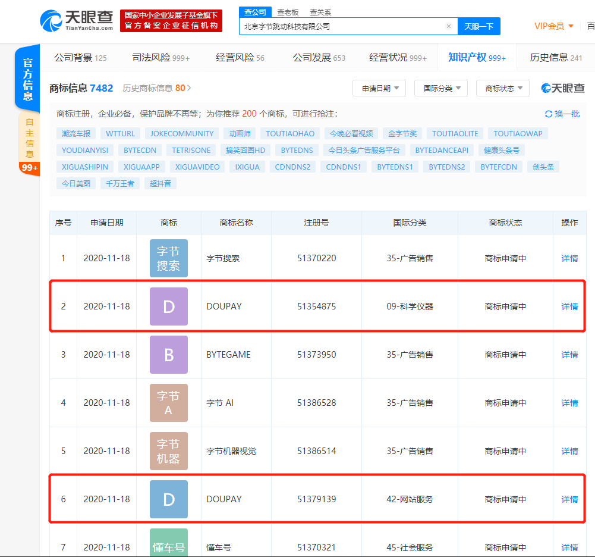Open 详情 for the 字节搜索 row
Screen dimensions: 595x557
(x=569, y=258)
